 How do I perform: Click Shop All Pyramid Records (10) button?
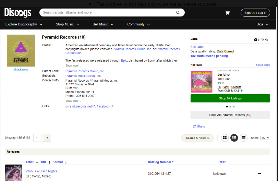pyautogui.click(x=230, y=115)
